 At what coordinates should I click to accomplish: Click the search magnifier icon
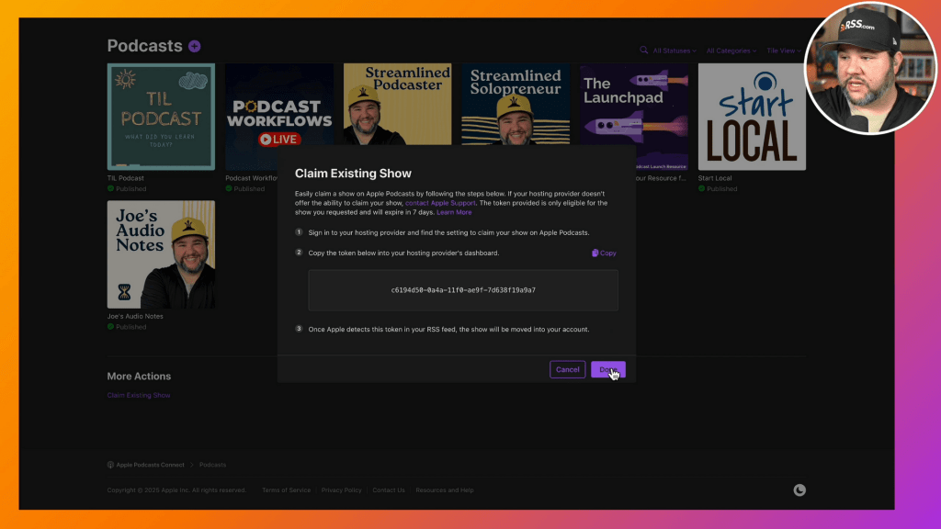coord(644,51)
